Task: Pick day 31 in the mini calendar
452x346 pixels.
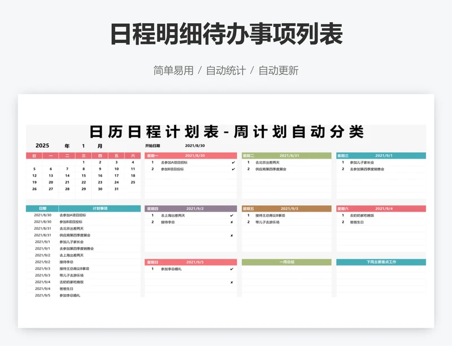Action: click(116, 189)
